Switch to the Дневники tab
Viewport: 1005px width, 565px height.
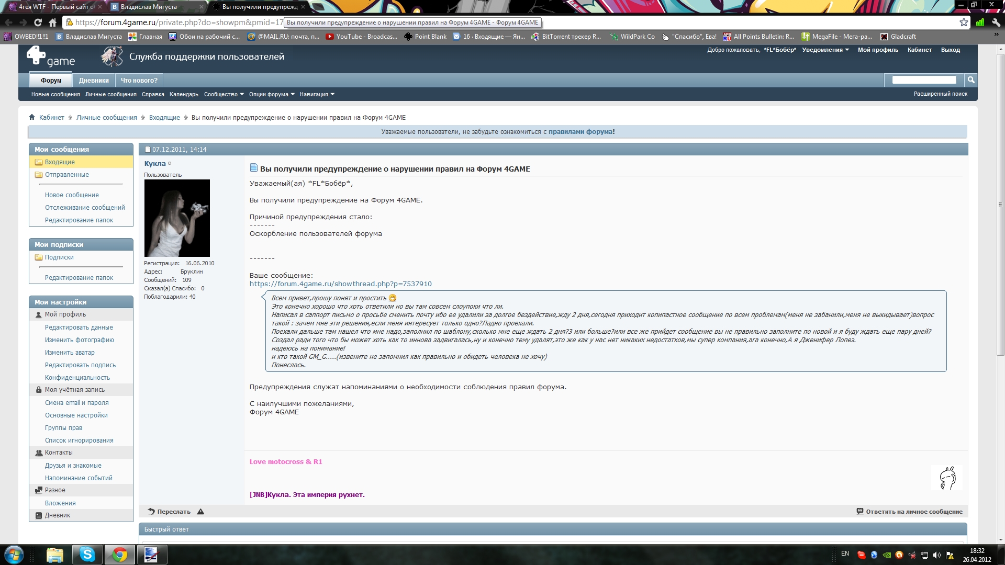coord(94,80)
